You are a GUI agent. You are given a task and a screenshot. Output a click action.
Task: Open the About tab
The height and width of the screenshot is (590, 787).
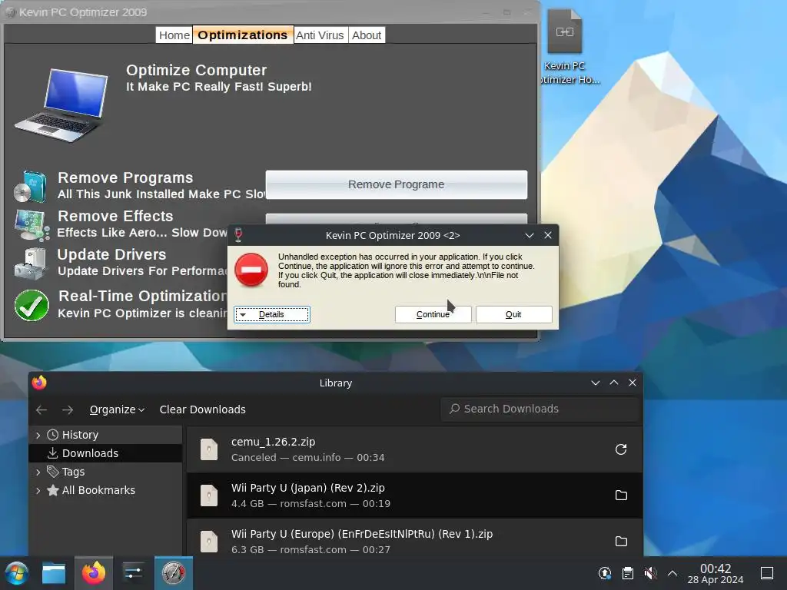[x=367, y=35]
